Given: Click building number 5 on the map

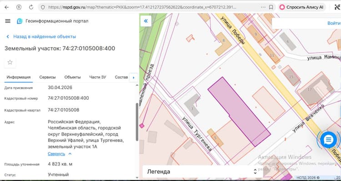Looking at the screenshot, I should coord(216,137).
